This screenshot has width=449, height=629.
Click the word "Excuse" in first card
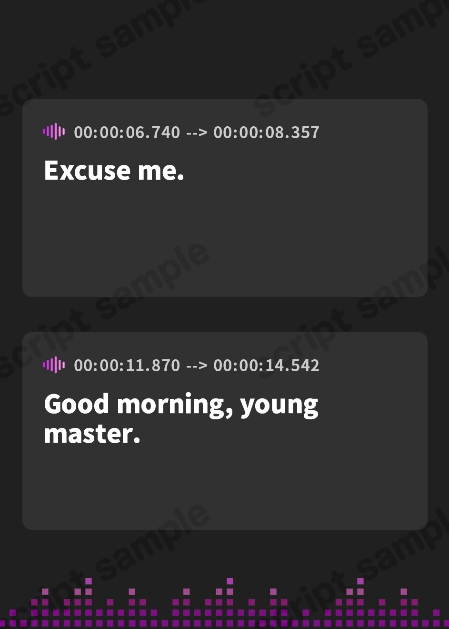coord(87,170)
